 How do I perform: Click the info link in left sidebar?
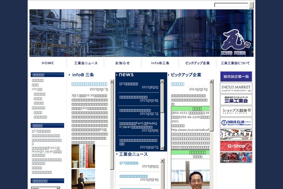(x=37, y=89)
